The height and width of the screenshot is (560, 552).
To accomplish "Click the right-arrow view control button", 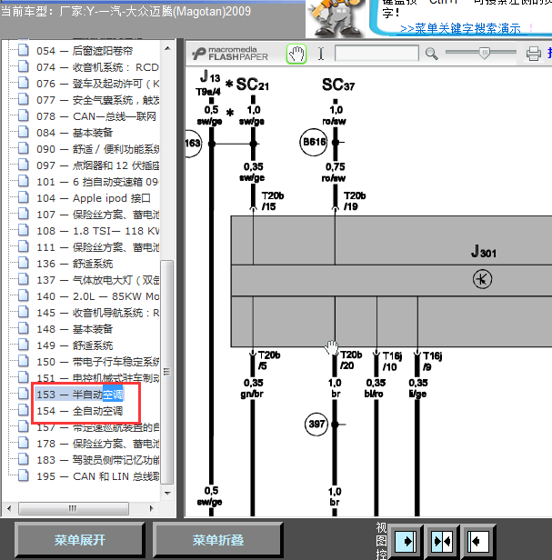I will 406,542.
